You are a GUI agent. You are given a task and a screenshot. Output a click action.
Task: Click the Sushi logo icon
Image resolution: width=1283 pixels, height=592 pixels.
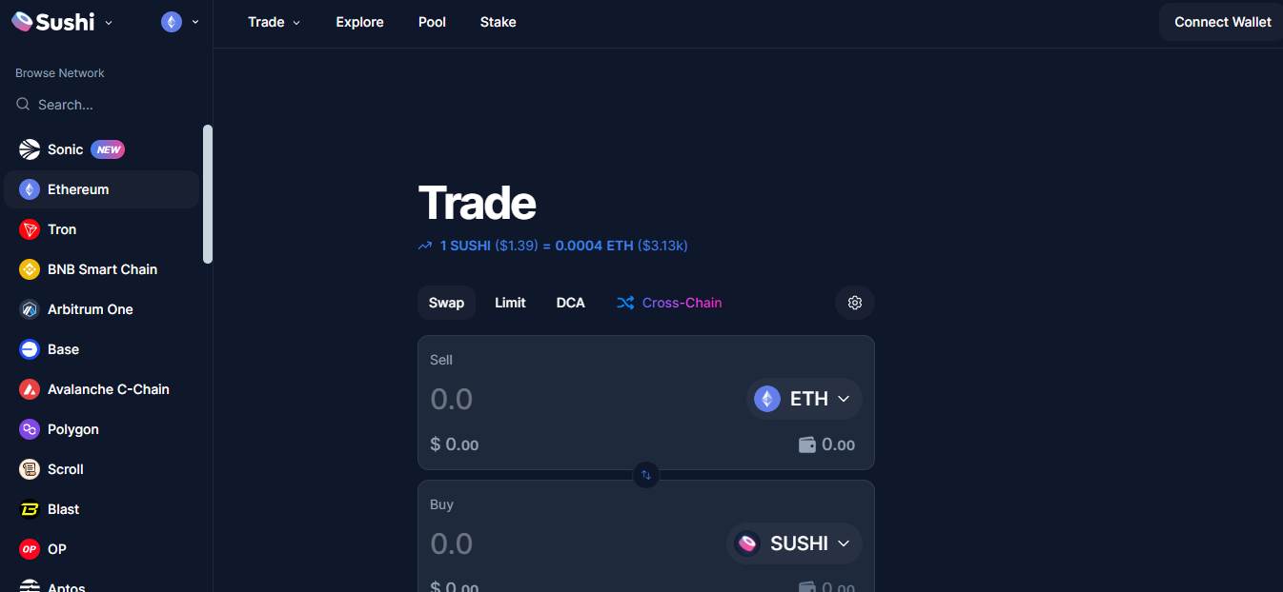(x=22, y=22)
